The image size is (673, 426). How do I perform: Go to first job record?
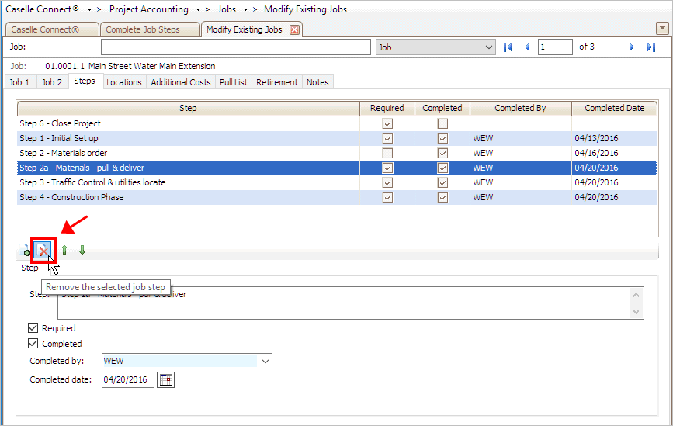(508, 47)
